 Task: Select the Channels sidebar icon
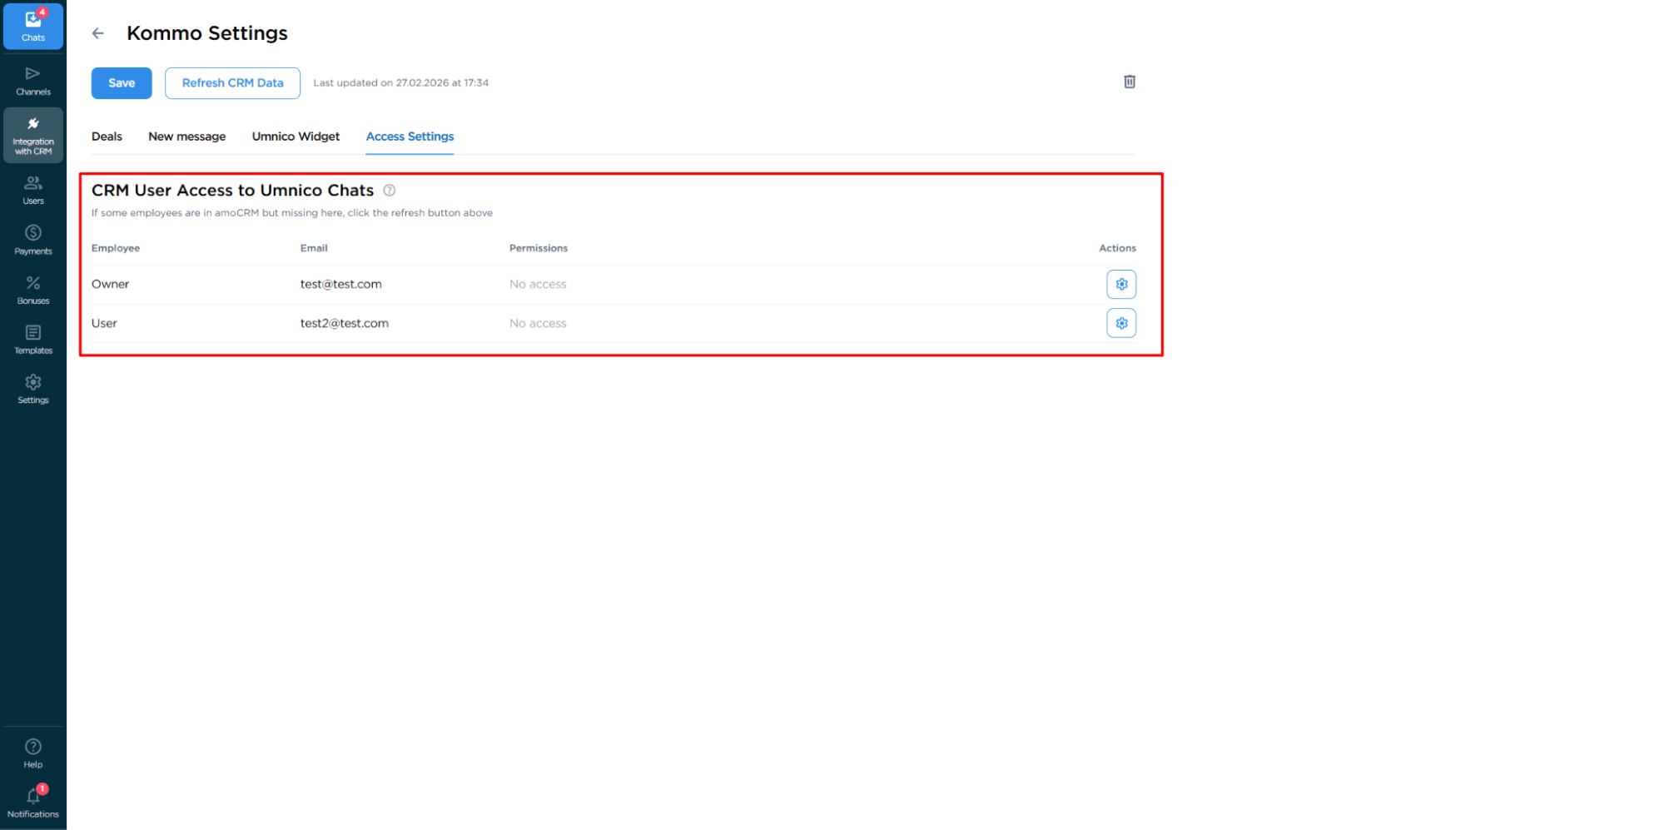pos(33,79)
